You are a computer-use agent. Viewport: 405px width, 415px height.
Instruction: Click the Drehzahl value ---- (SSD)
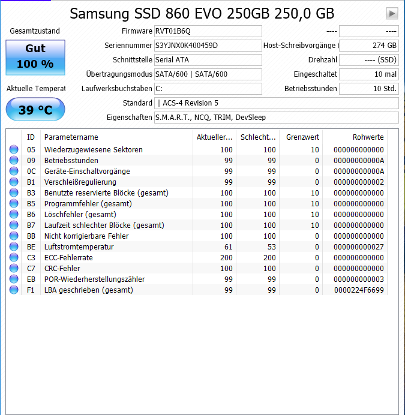pos(369,60)
